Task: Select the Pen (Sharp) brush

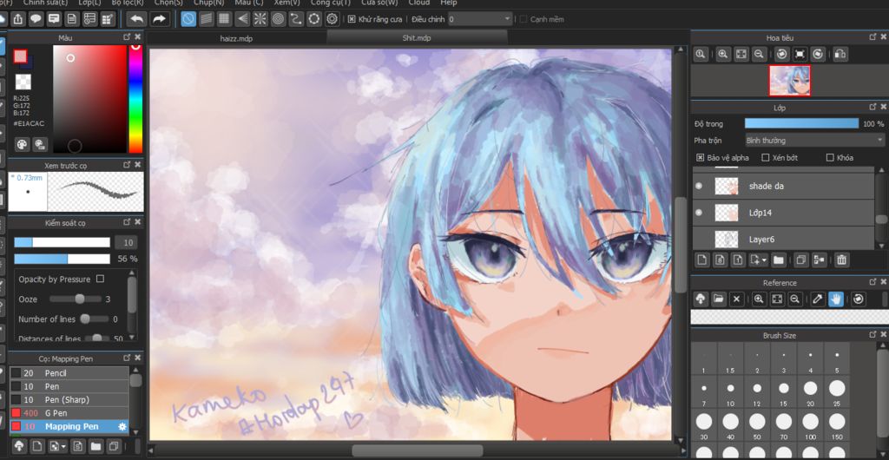Action: [69, 399]
